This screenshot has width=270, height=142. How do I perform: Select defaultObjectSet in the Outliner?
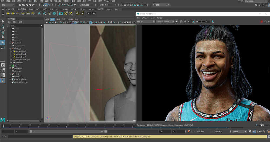[x=21, y=82]
